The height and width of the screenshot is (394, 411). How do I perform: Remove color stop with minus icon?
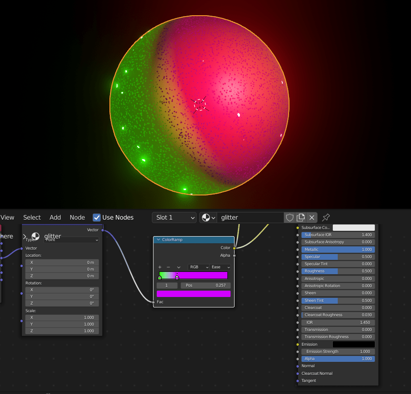[168, 267]
